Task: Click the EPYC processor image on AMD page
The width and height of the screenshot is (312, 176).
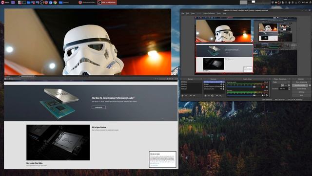Action: click(58, 142)
